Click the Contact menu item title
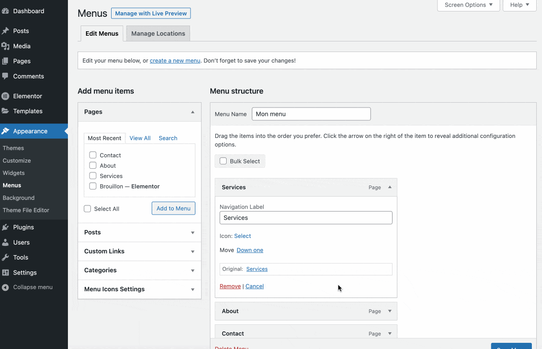The width and height of the screenshot is (542, 349). 233,334
